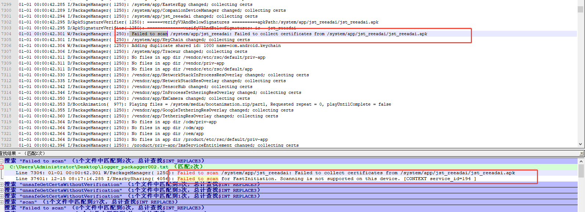Click the CompanionDeviceManager changed log line
This screenshot has height=212, width=585.
click(x=152, y=10)
